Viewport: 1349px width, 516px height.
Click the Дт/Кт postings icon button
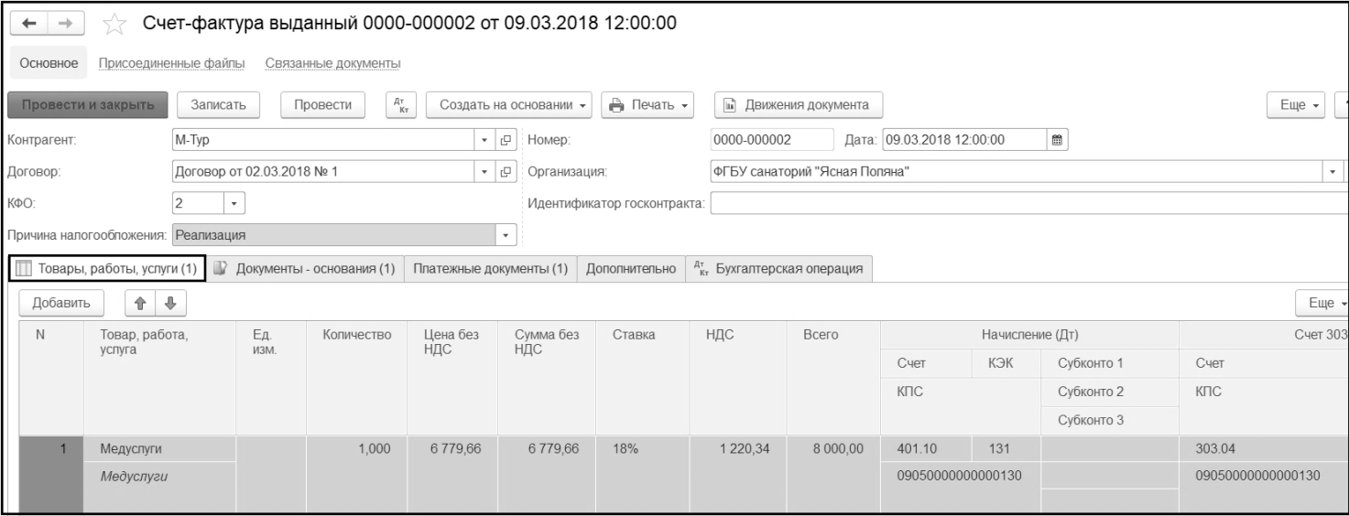[x=399, y=105]
